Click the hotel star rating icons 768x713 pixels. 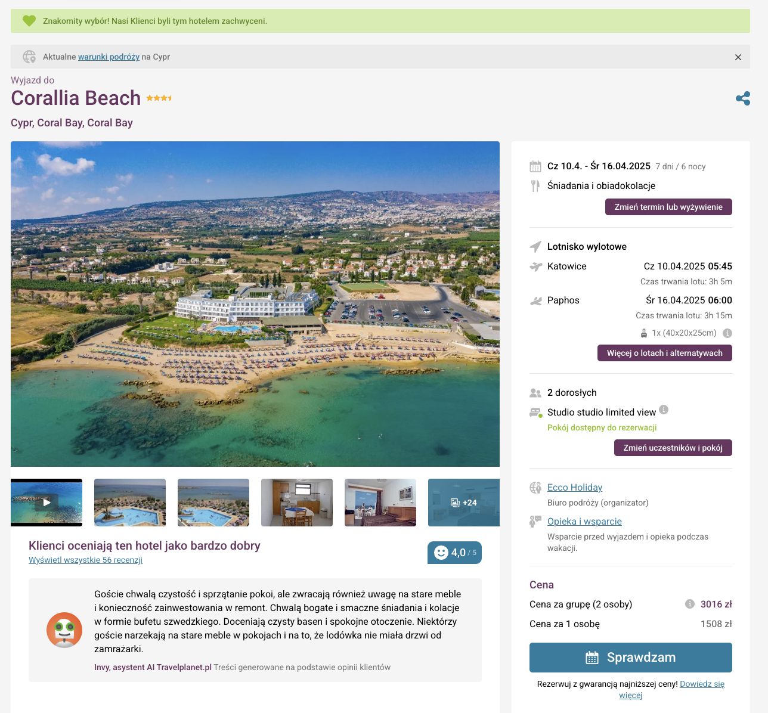[x=159, y=98]
